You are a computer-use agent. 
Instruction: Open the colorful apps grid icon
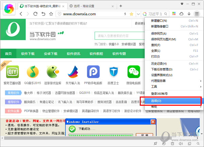pos(174,14)
